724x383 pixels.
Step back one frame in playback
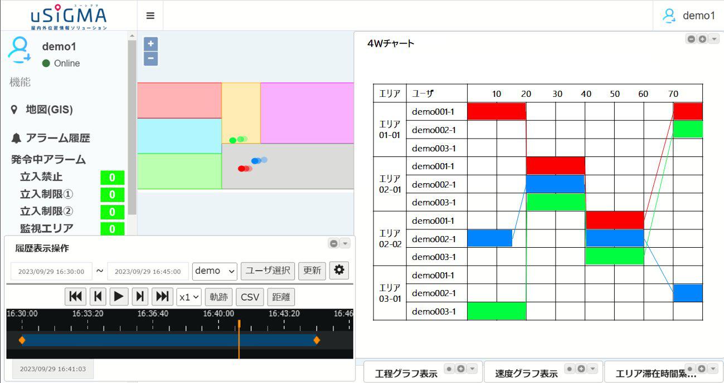coord(98,297)
